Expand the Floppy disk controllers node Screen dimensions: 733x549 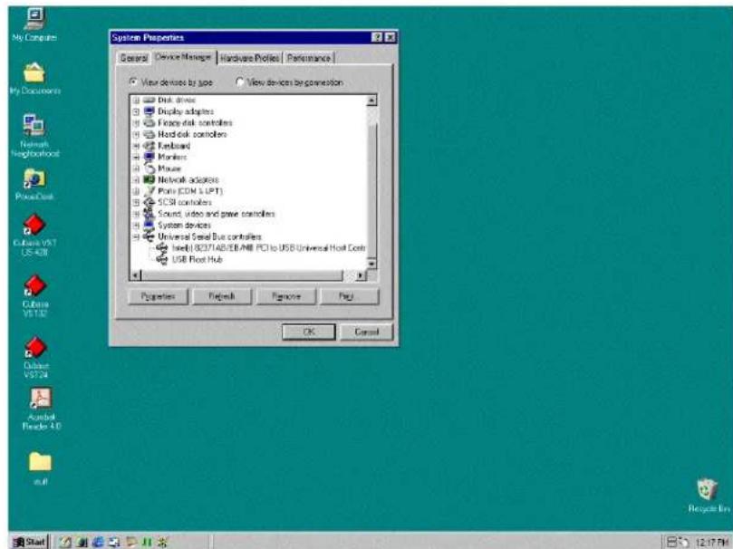[x=136, y=123]
